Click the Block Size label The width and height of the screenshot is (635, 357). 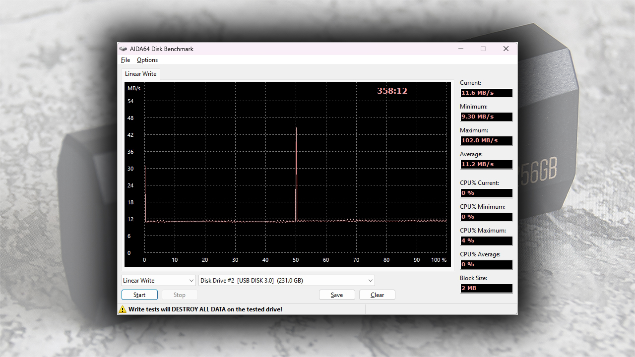(x=473, y=278)
